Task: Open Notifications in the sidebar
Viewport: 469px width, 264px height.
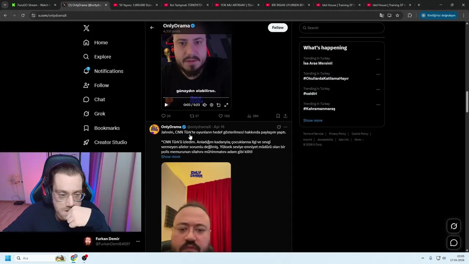Action: click(x=103, y=71)
